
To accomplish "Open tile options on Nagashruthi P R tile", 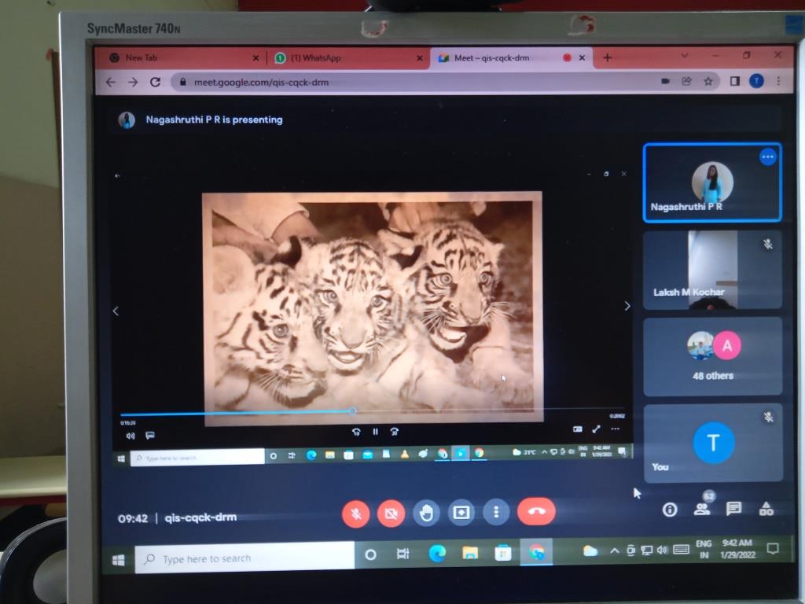I will tap(767, 157).
